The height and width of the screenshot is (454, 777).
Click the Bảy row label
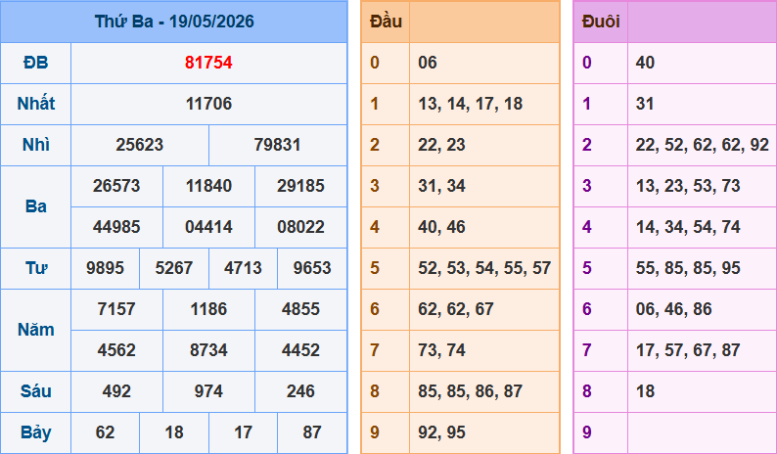coord(35,432)
